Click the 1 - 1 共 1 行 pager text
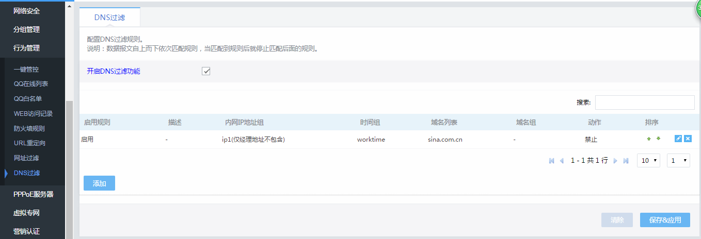Viewport: 701px width, 239px height. pyautogui.click(x=589, y=161)
